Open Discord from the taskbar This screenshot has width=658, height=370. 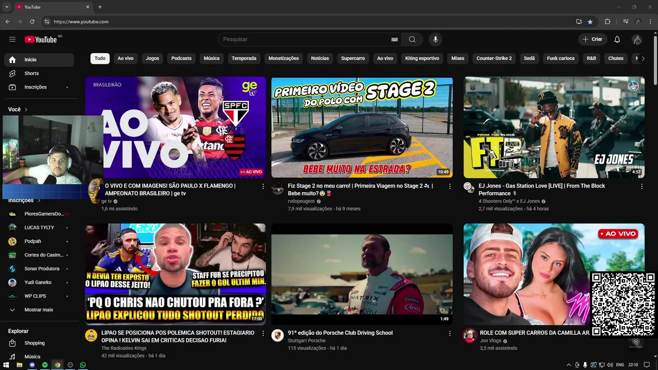(x=32, y=365)
